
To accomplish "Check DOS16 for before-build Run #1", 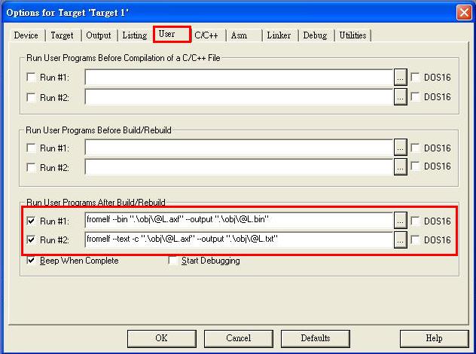I will point(415,148).
